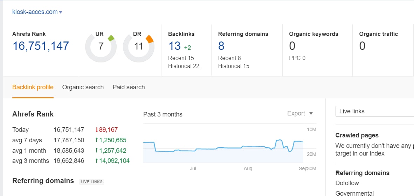Click the Jul label on chart axis

tap(193, 169)
